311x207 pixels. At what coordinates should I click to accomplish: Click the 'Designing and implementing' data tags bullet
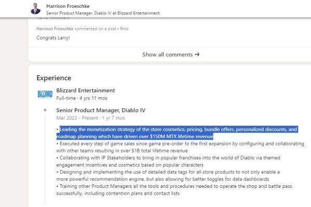click(168, 175)
